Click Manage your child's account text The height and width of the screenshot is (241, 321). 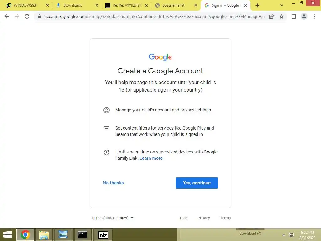tap(163, 110)
